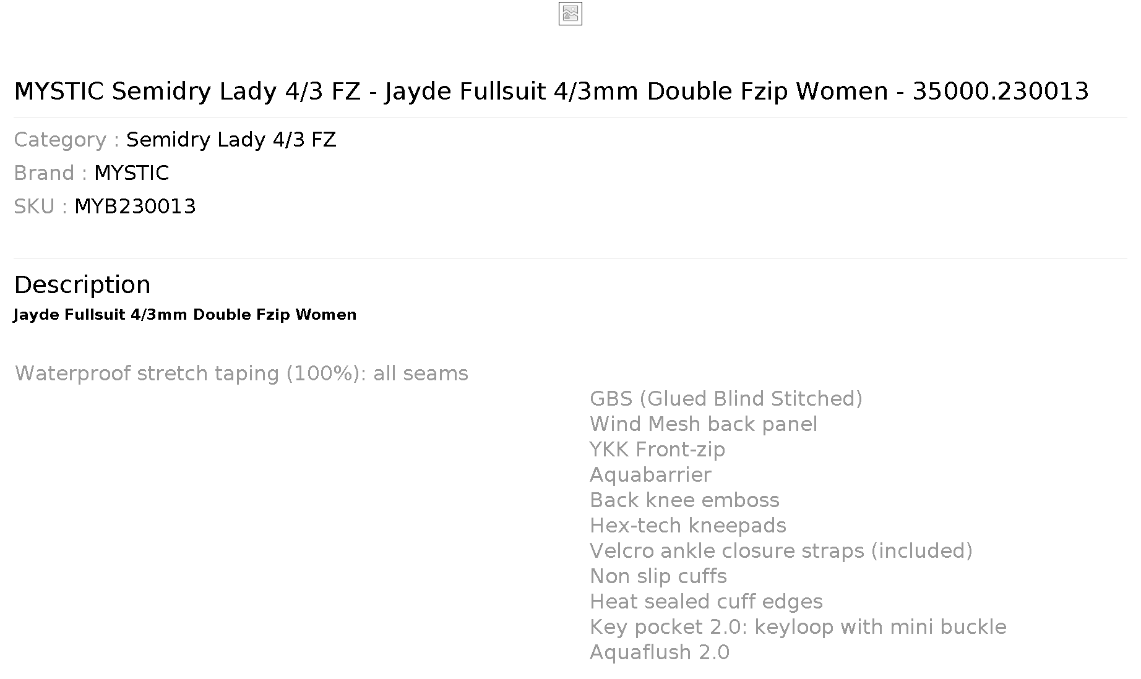The width and height of the screenshot is (1141, 679).
Task: Click the GBS (Glued Blind Stitched) line
Action: pyautogui.click(x=726, y=399)
